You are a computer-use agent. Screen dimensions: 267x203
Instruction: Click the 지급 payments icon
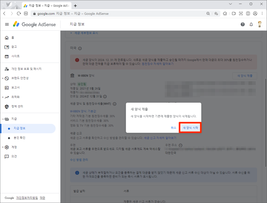click(7, 119)
